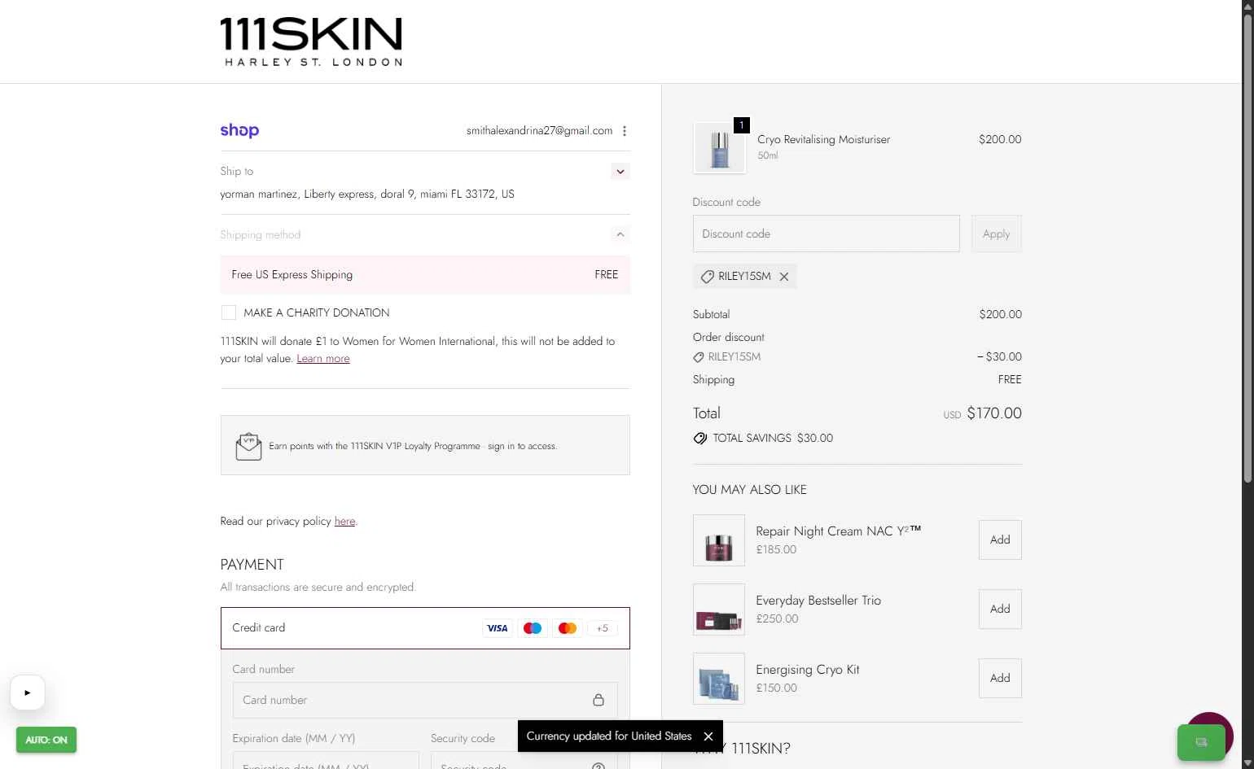Show the +5 additional card types
1254x769 pixels.
point(603,628)
